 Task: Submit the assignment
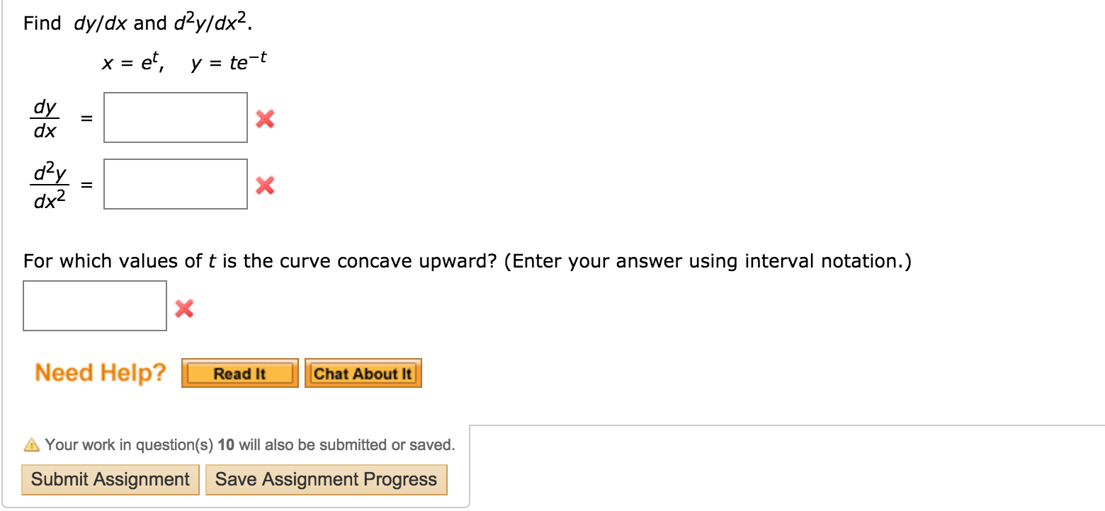click(x=110, y=480)
